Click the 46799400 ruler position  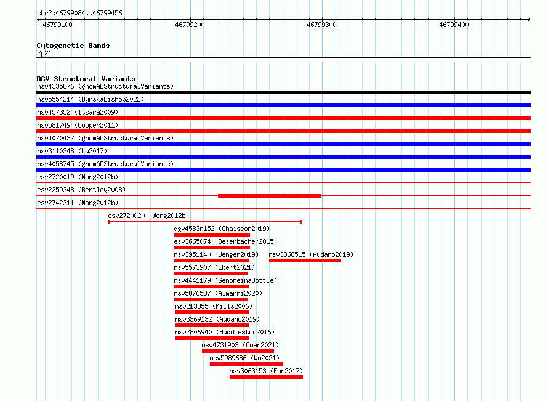[454, 25]
